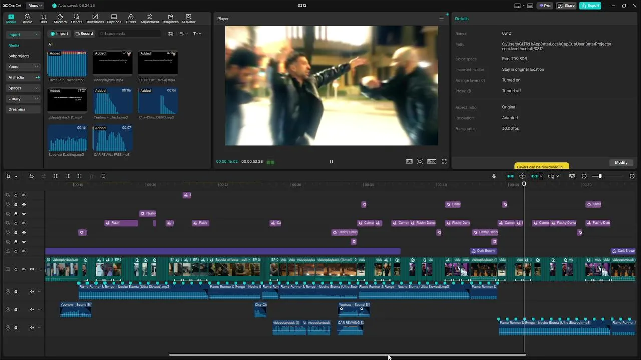
Task: Open the Templates panel
Action: (170, 19)
